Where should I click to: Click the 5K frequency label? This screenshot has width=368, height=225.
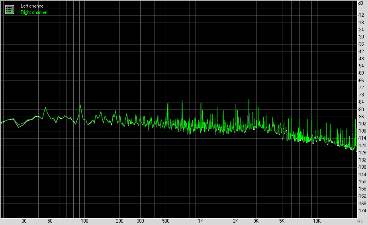point(282,221)
